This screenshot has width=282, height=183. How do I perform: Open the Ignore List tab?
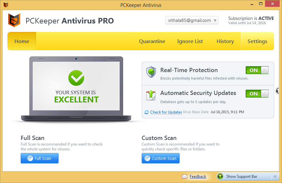190,41
